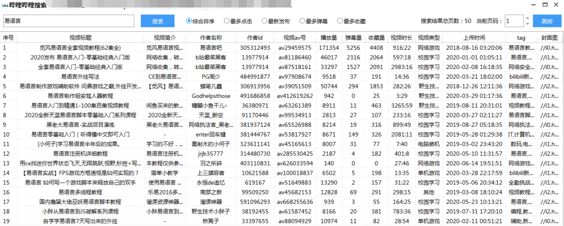Select row 易语言注册机详细教程

[x=281, y=153]
